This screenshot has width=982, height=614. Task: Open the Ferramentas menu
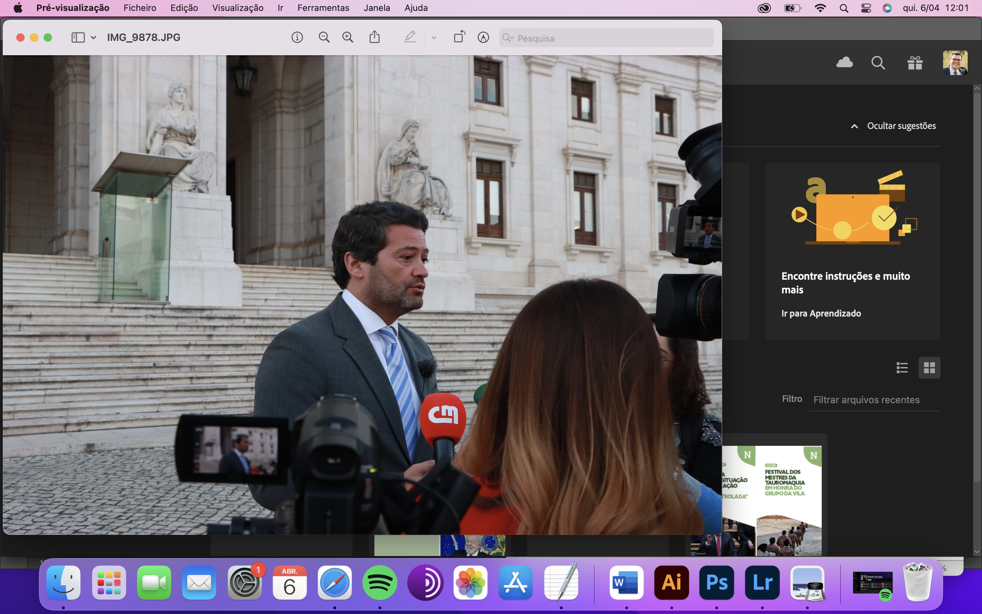(323, 8)
